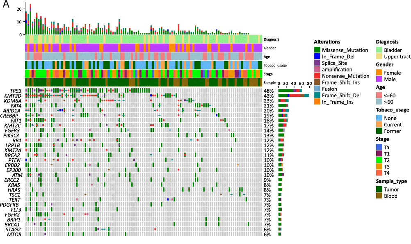The height and width of the screenshot is (244, 411).
Task: Click the Missense_Mutation green legend swatch
Action: point(317,50)
